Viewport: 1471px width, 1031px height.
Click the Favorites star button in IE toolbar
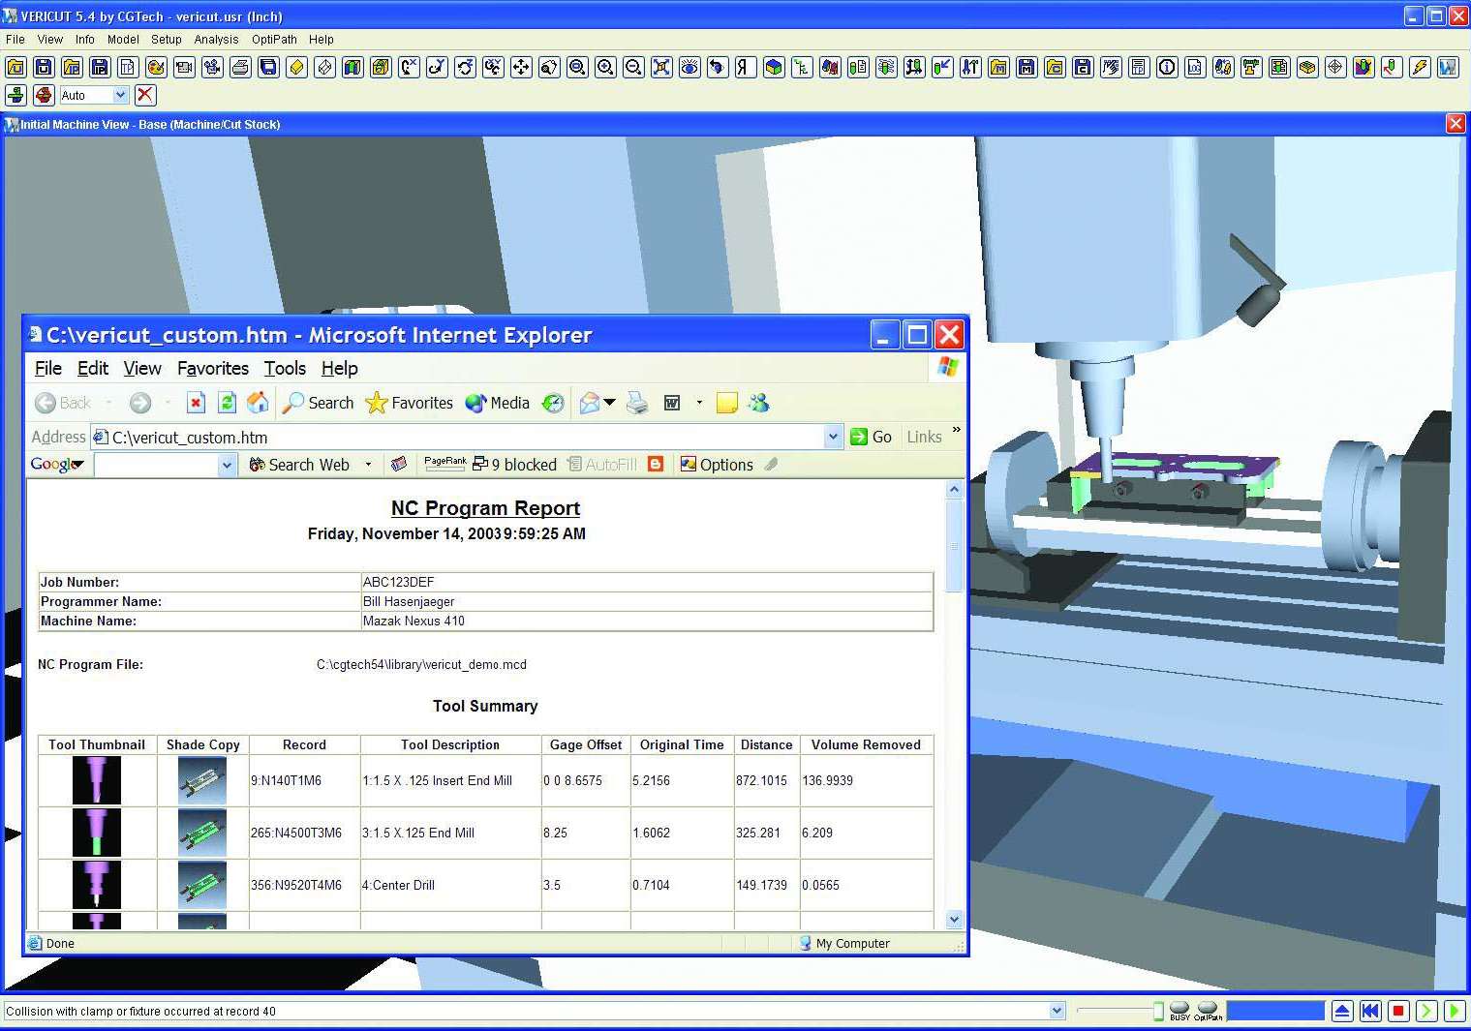click(409, 403)
